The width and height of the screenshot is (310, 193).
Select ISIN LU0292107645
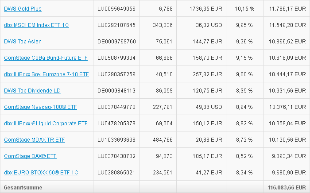tap(116, 25)
